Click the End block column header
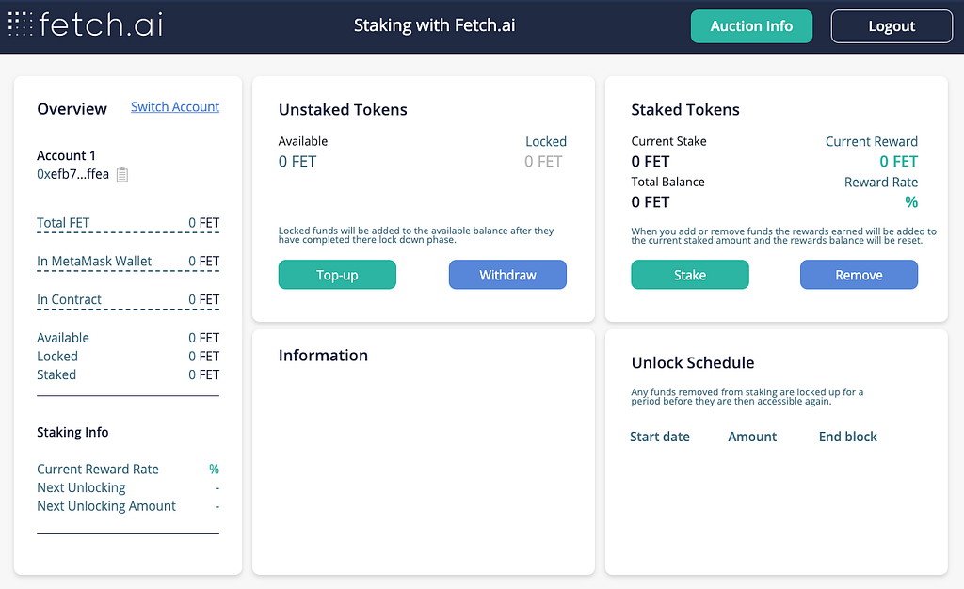Viewport: 964px width, 589px height. [x=848, y=437]
